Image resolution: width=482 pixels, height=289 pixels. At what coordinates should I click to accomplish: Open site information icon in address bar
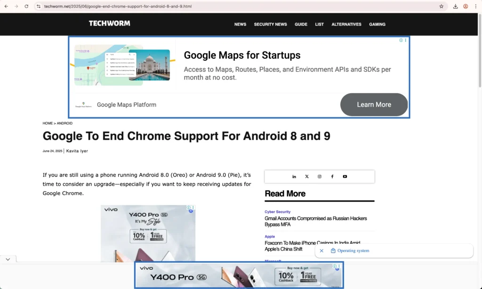pos(39,6)
